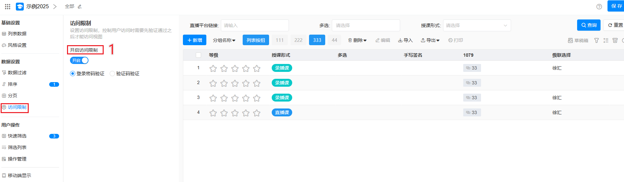This screenshot has width=624, height=182.
Task: Click the 直播课 tag in row 4
Action: [x=282, y=112]
